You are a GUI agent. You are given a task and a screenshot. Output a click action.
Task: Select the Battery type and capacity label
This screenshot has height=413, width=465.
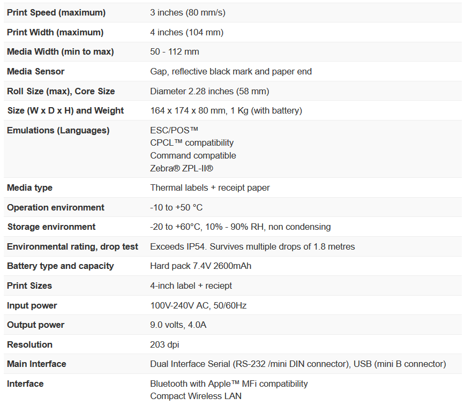pyautogui.click(x=61, y=266)
